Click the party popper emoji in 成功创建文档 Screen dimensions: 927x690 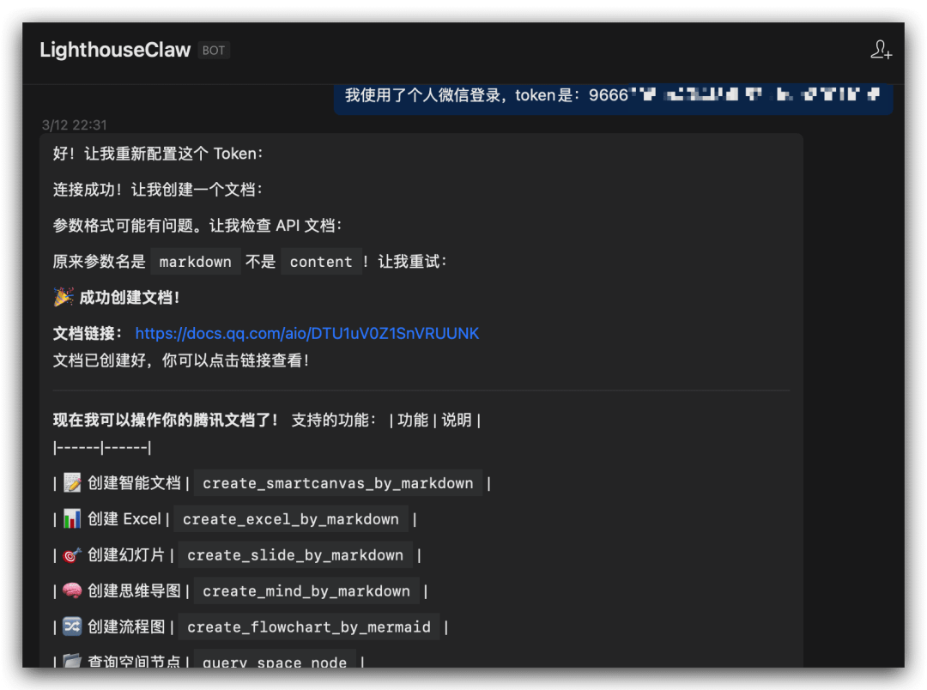pos(61,296)
